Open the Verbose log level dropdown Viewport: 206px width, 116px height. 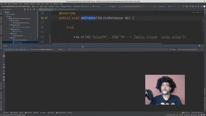point(61,49)
